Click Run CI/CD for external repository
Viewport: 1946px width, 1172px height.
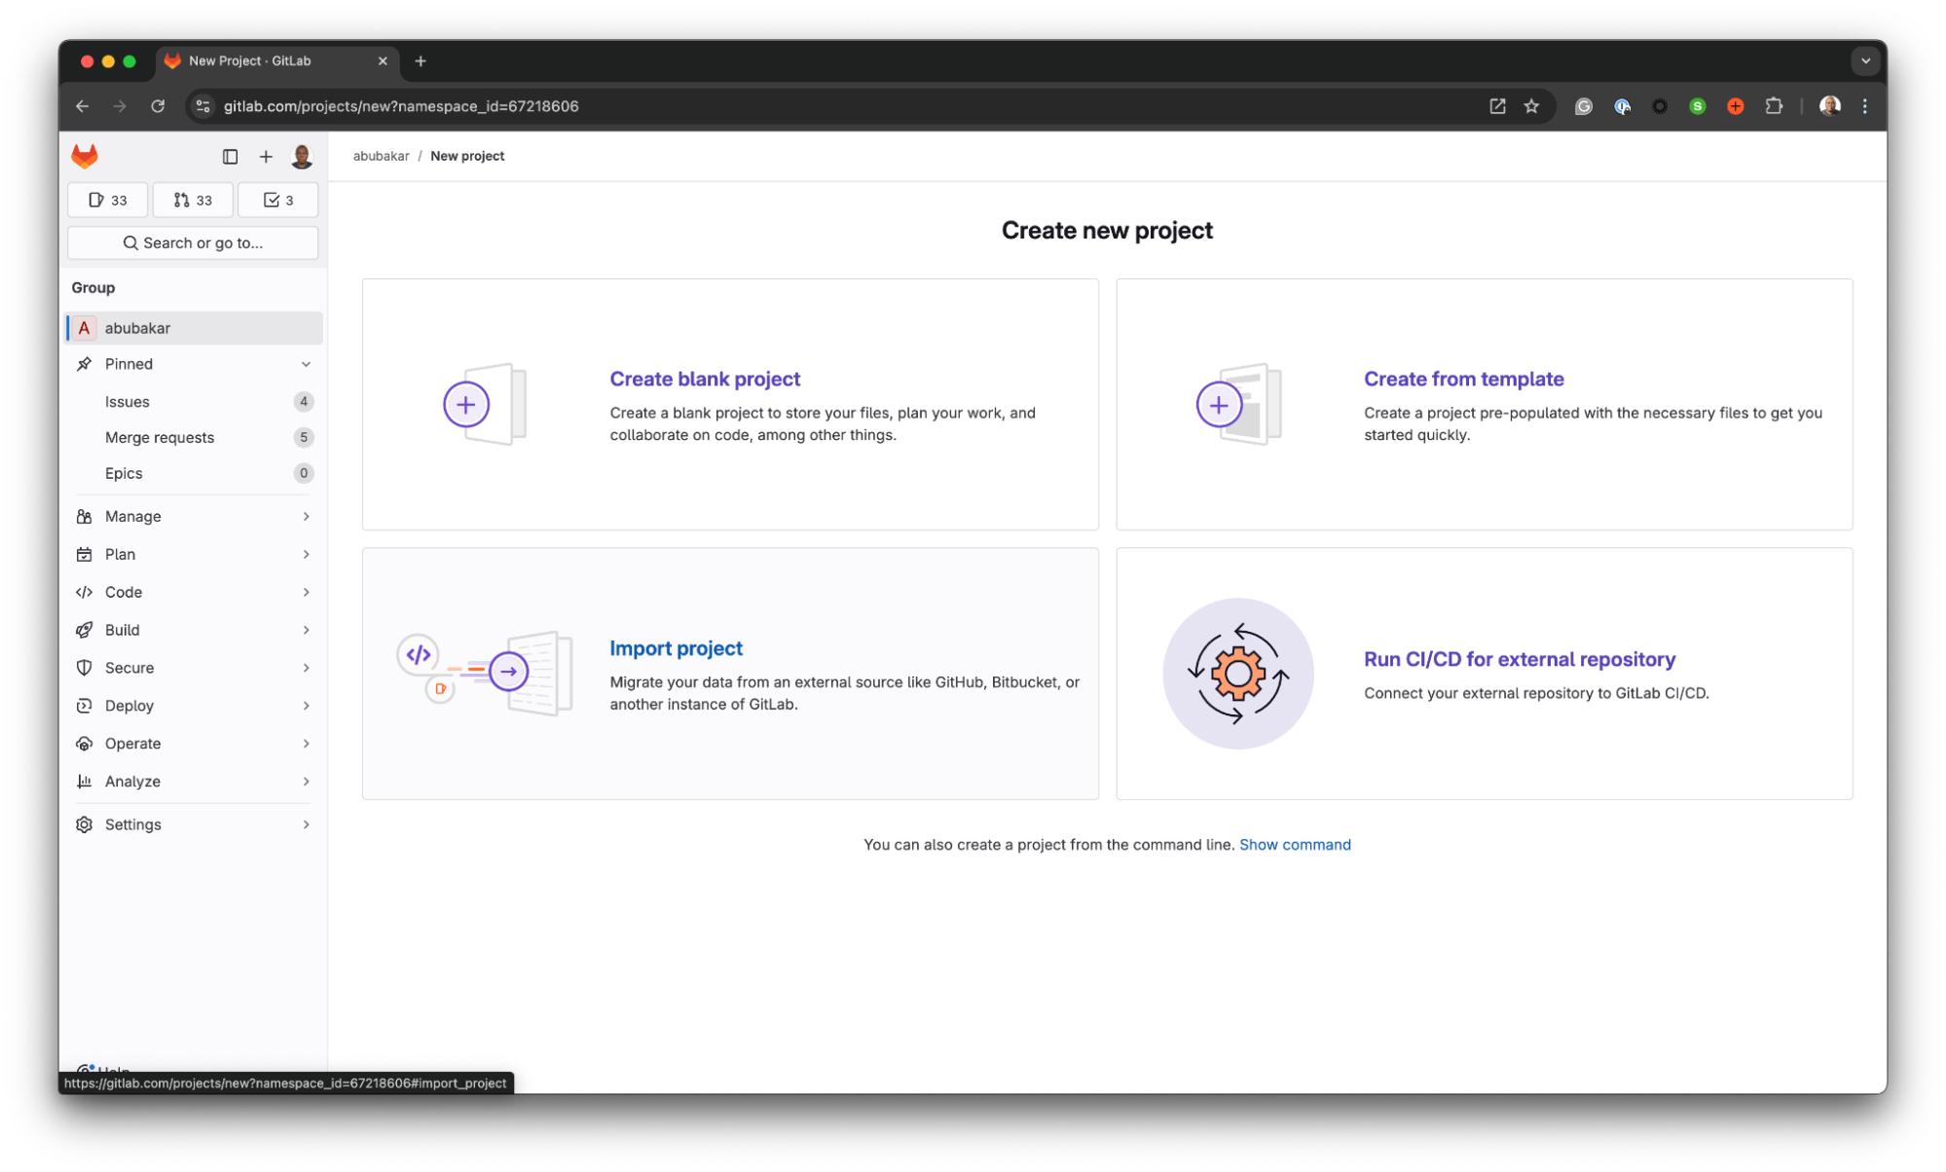(x=1519, y=659)
